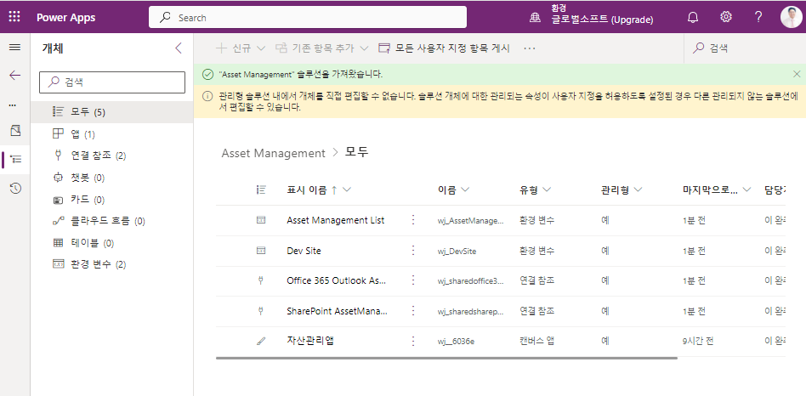Open the 관리형 column header menu
806x396 pixels.
point(622,190)
